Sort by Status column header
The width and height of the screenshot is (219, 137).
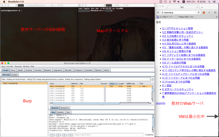pyautogui.click(x=113, y=84)
